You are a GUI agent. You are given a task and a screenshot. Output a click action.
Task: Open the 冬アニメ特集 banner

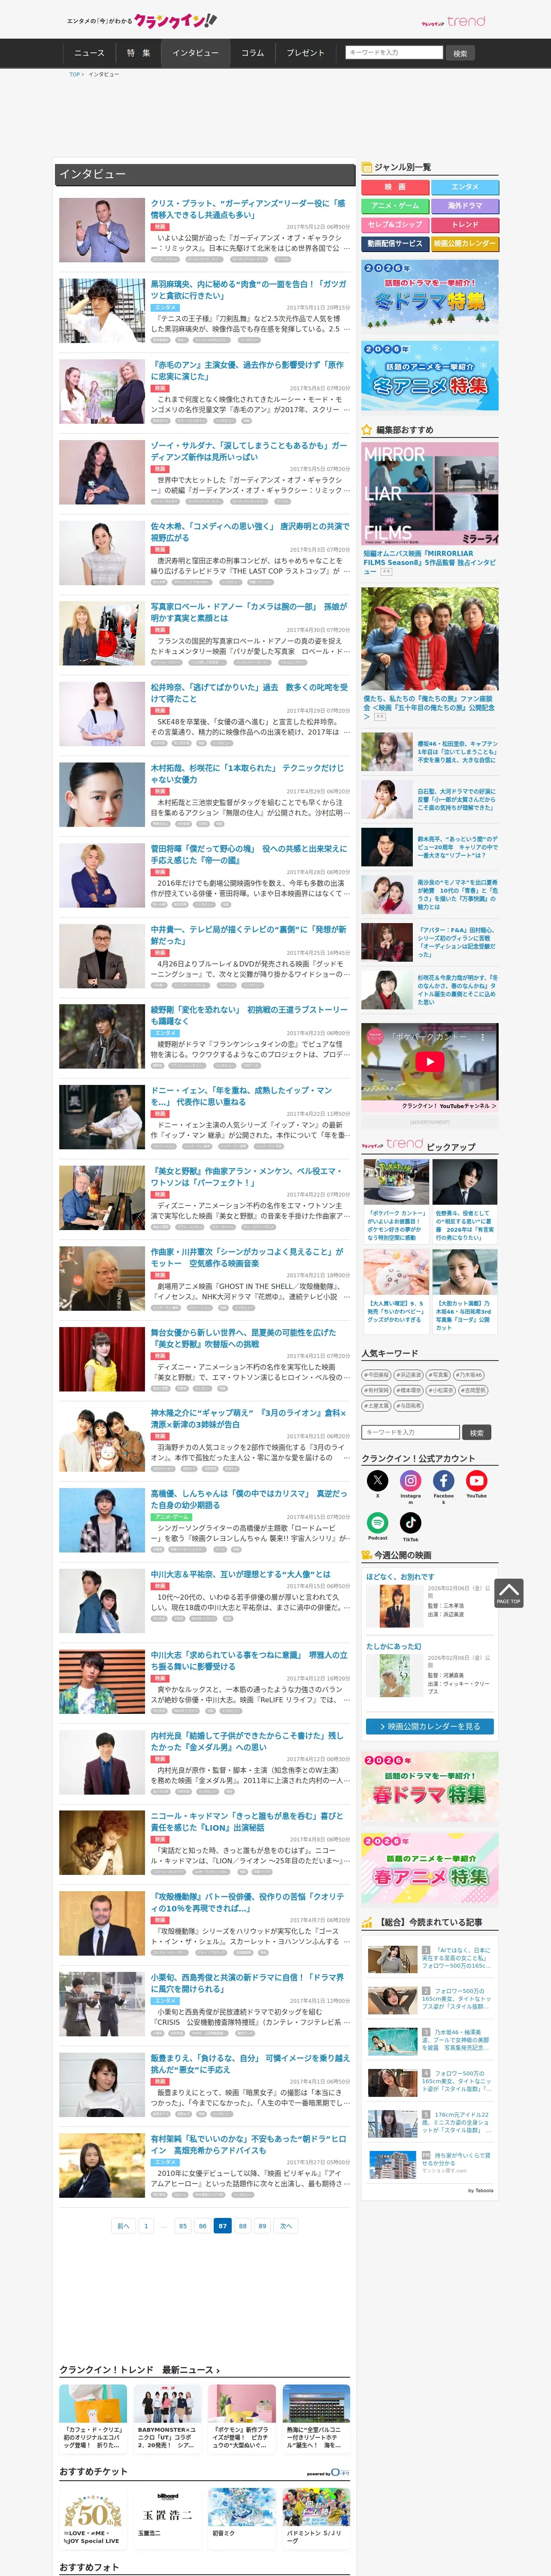429,376
